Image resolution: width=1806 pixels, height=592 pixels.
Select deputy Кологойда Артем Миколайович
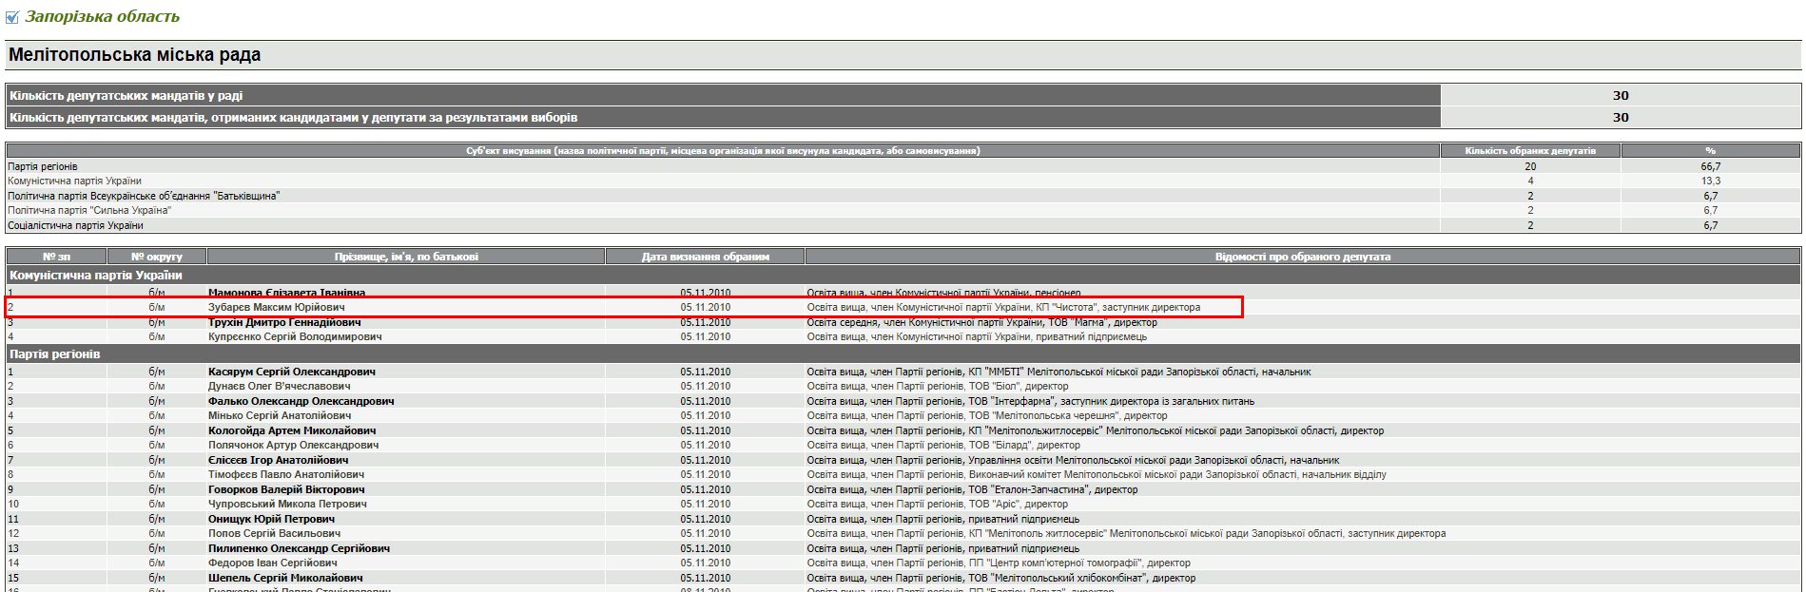[x=291, y=430]
